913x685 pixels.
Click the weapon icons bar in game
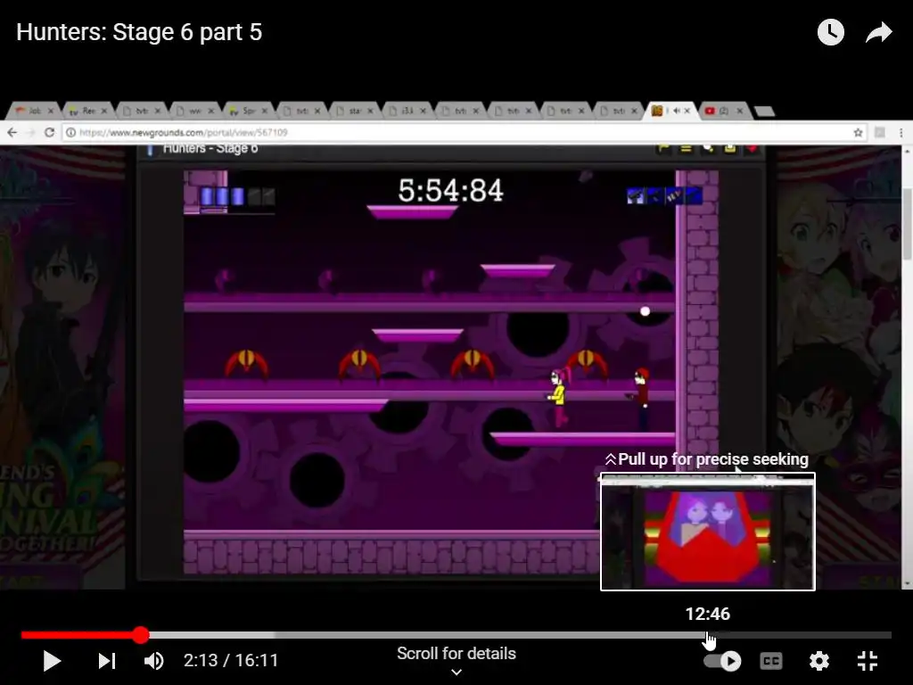[x=663, y=195]
